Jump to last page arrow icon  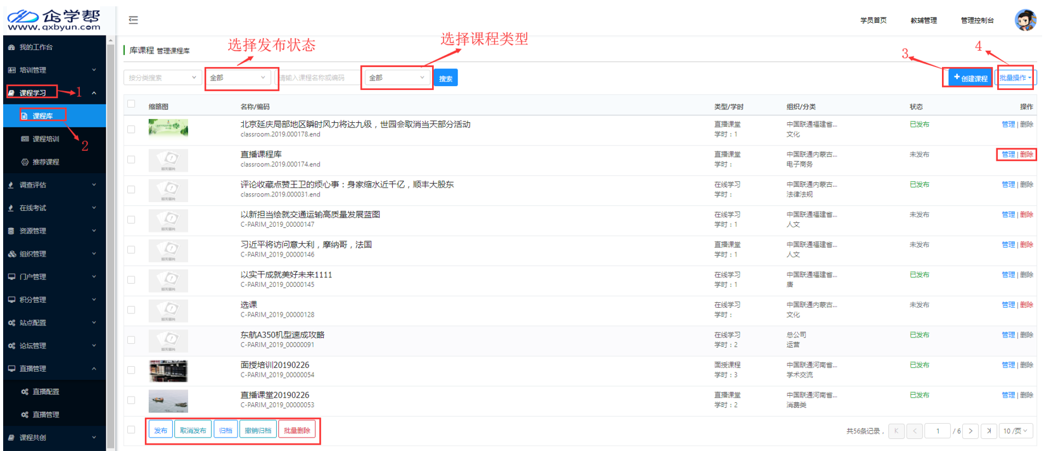[989, 431]
